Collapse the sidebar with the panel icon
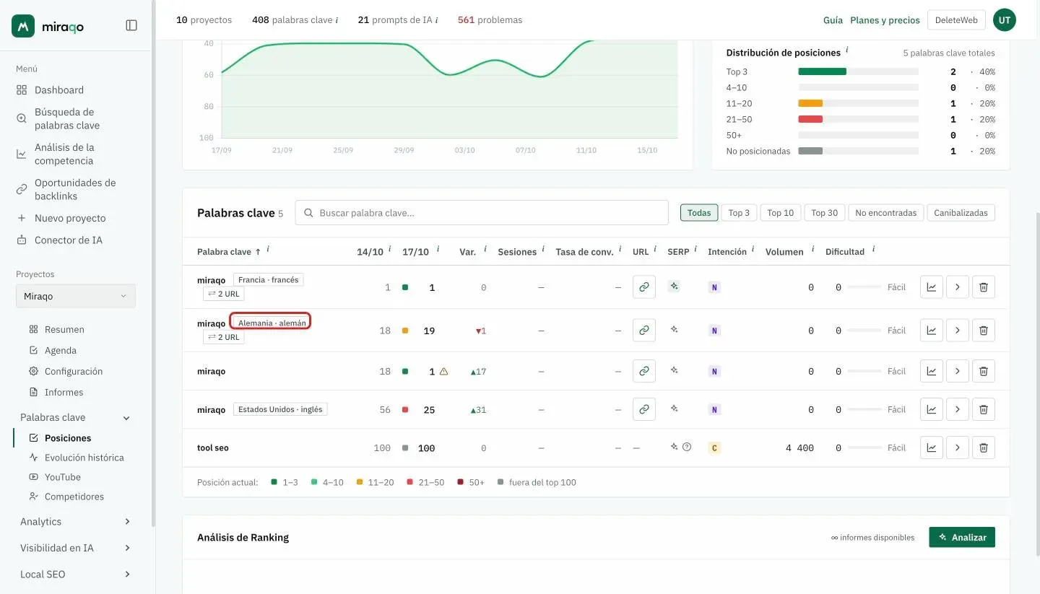 pyautogui.click(x=131, y=25)
